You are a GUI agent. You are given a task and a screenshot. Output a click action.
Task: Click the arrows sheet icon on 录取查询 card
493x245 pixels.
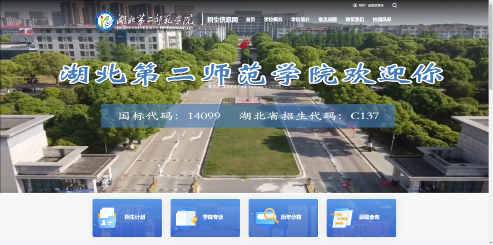[342, 218]
